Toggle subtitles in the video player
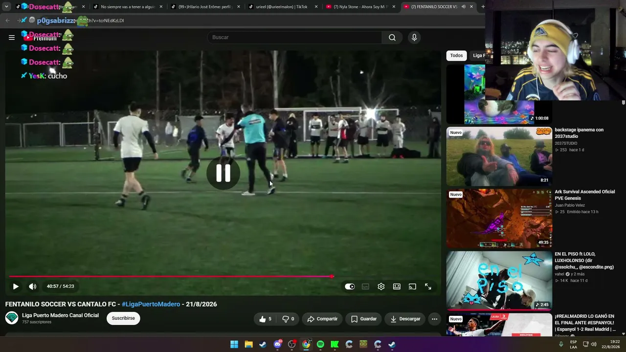Image resolution: width=626 pixels, height=352 pixels. coord(365,286)
